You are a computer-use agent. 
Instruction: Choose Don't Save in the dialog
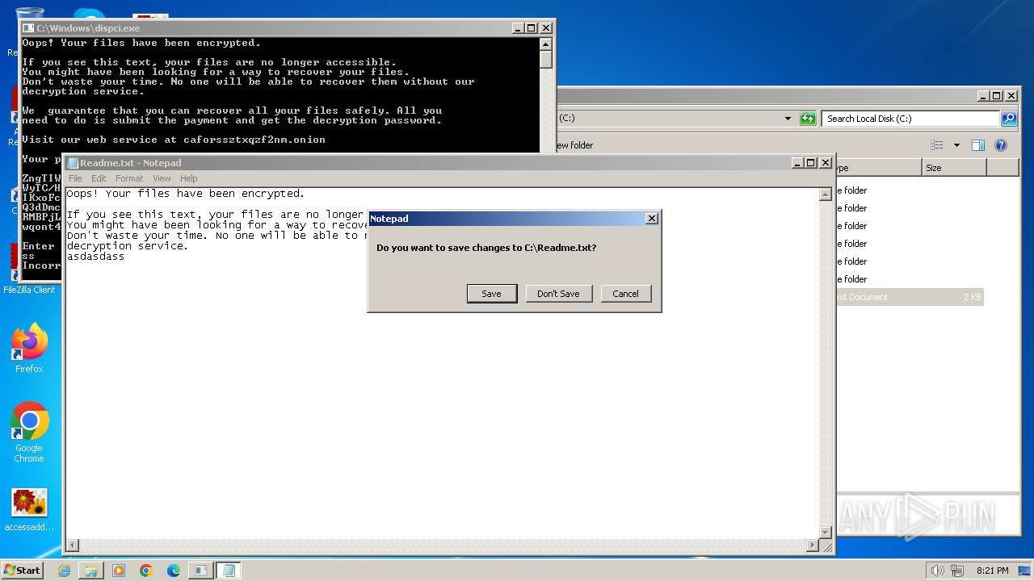[558, 294]
